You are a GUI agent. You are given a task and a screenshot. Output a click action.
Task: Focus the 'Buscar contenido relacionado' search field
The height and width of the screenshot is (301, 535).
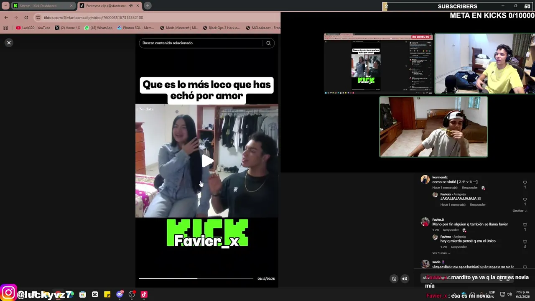[202, 43]
